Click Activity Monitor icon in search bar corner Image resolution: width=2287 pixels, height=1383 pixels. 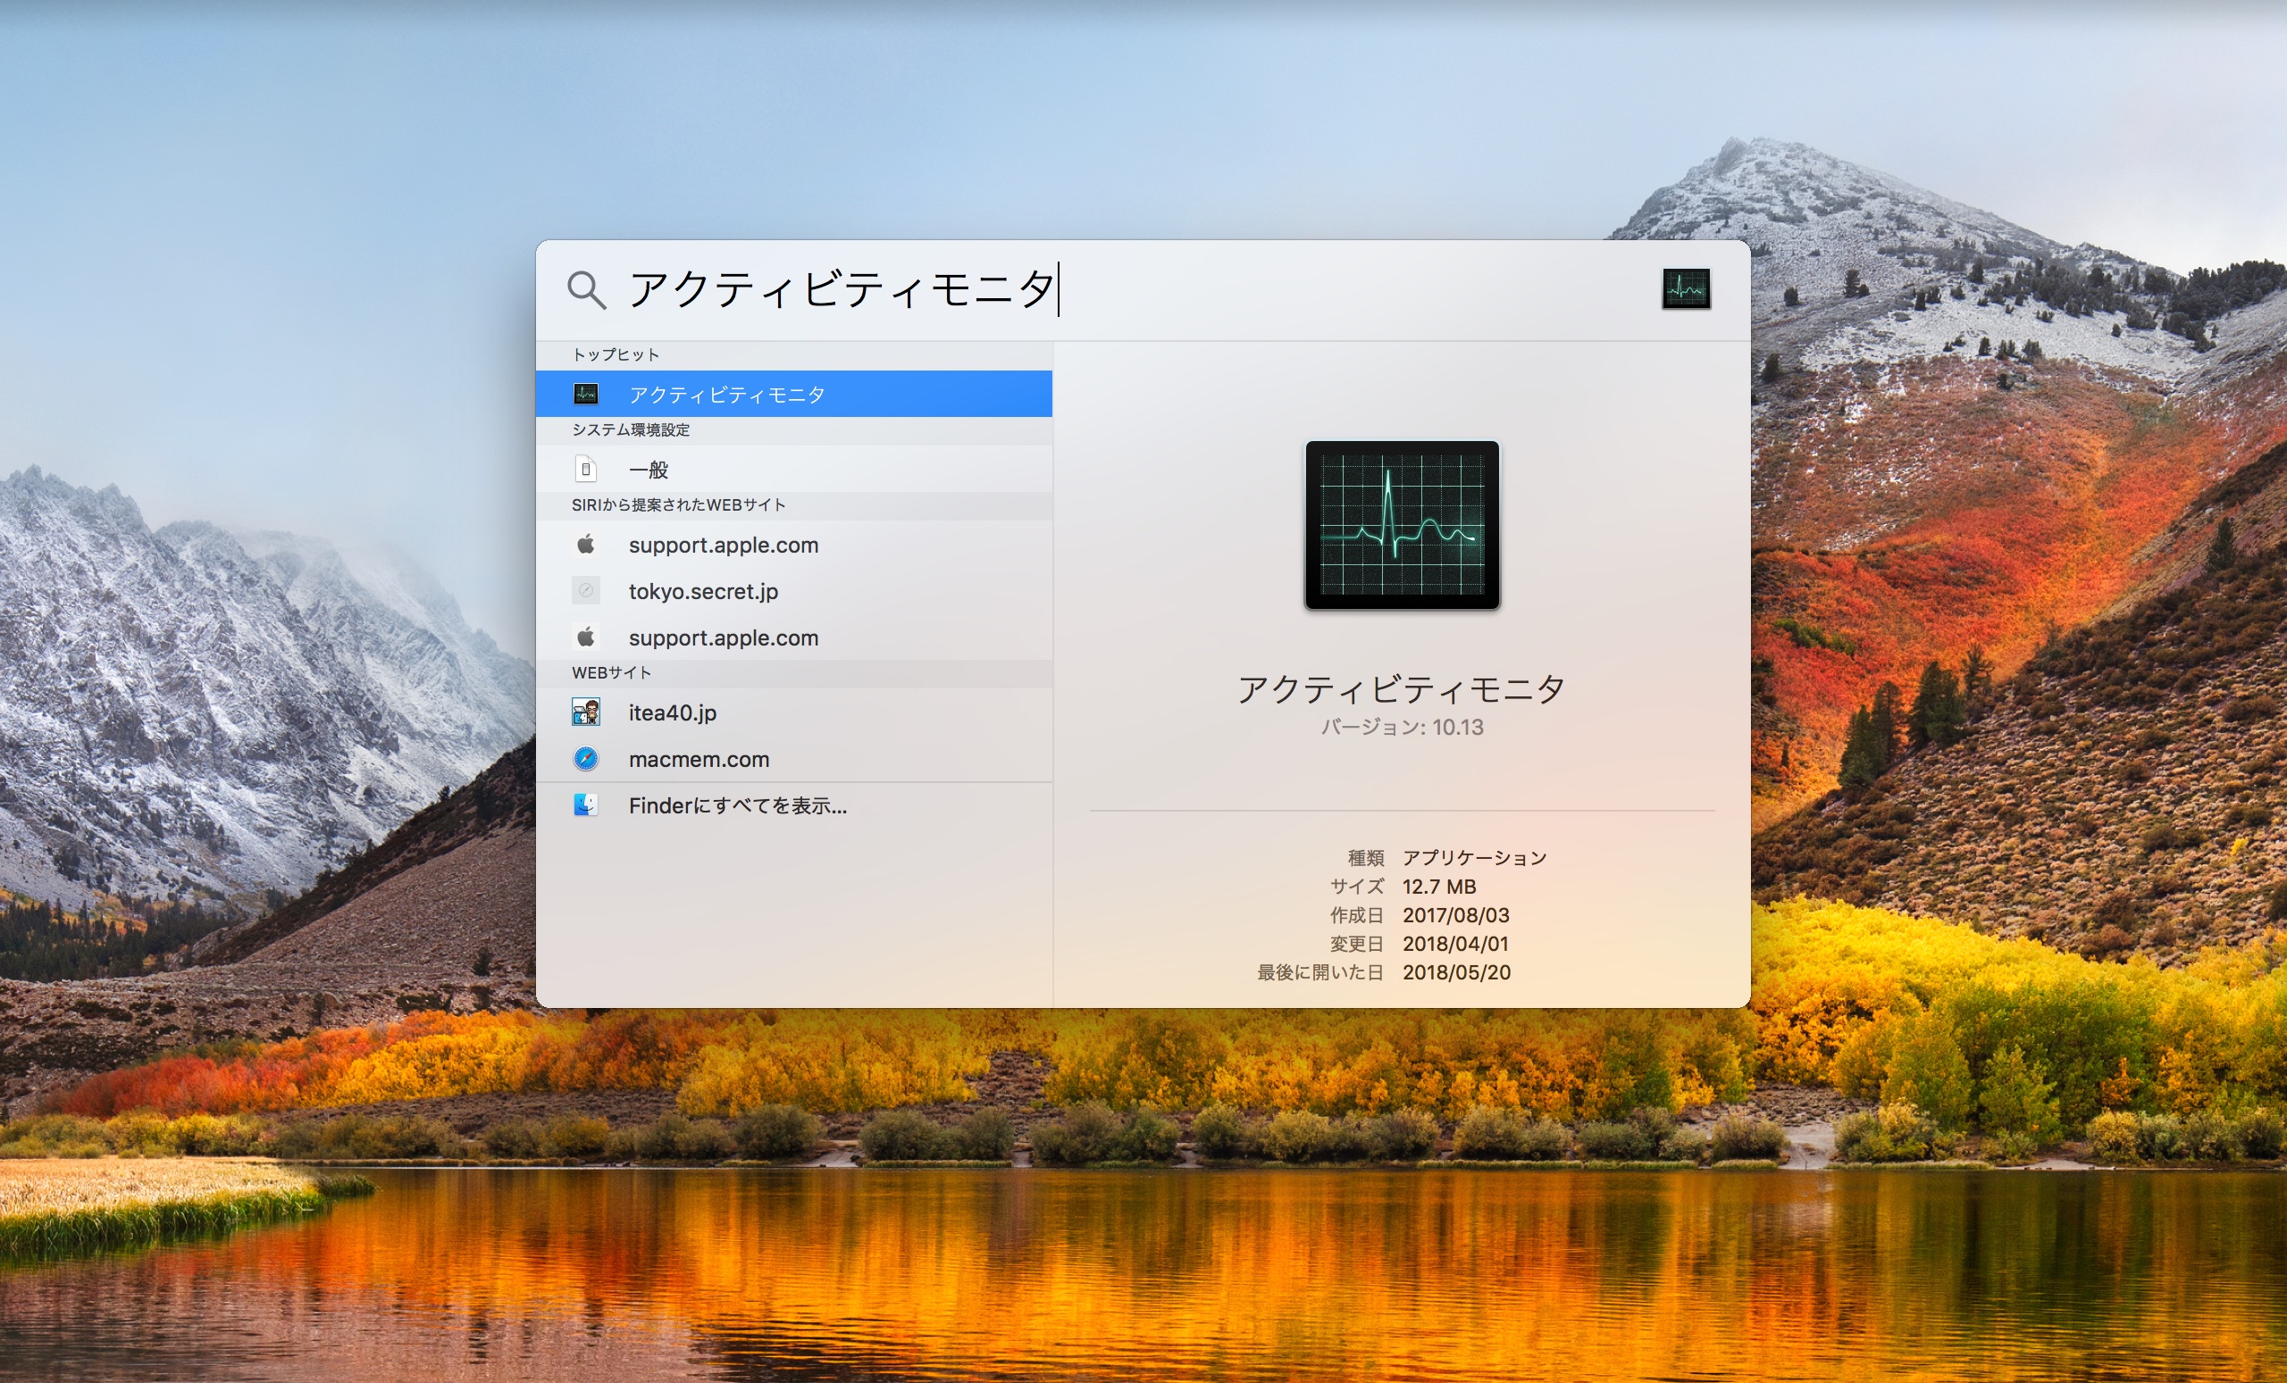pos(1686,289)
